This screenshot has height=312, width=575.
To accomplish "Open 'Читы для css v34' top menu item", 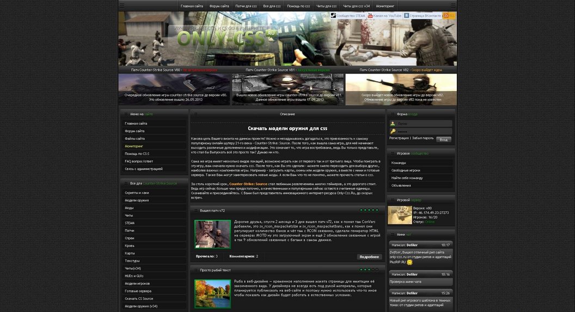I will point(357,6).
